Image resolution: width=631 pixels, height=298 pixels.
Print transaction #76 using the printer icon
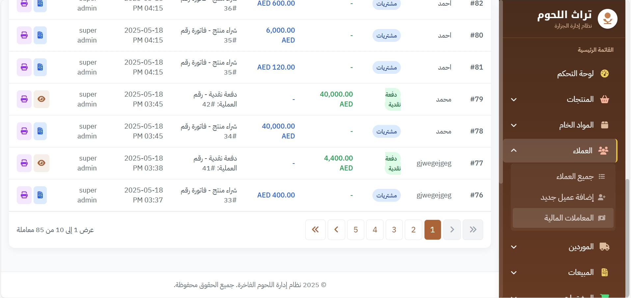(x=24, y=195)
